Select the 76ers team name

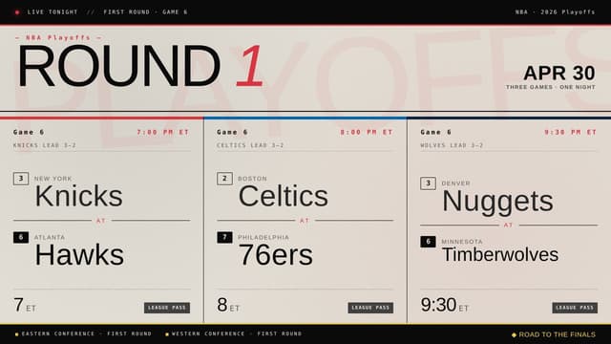276,255
